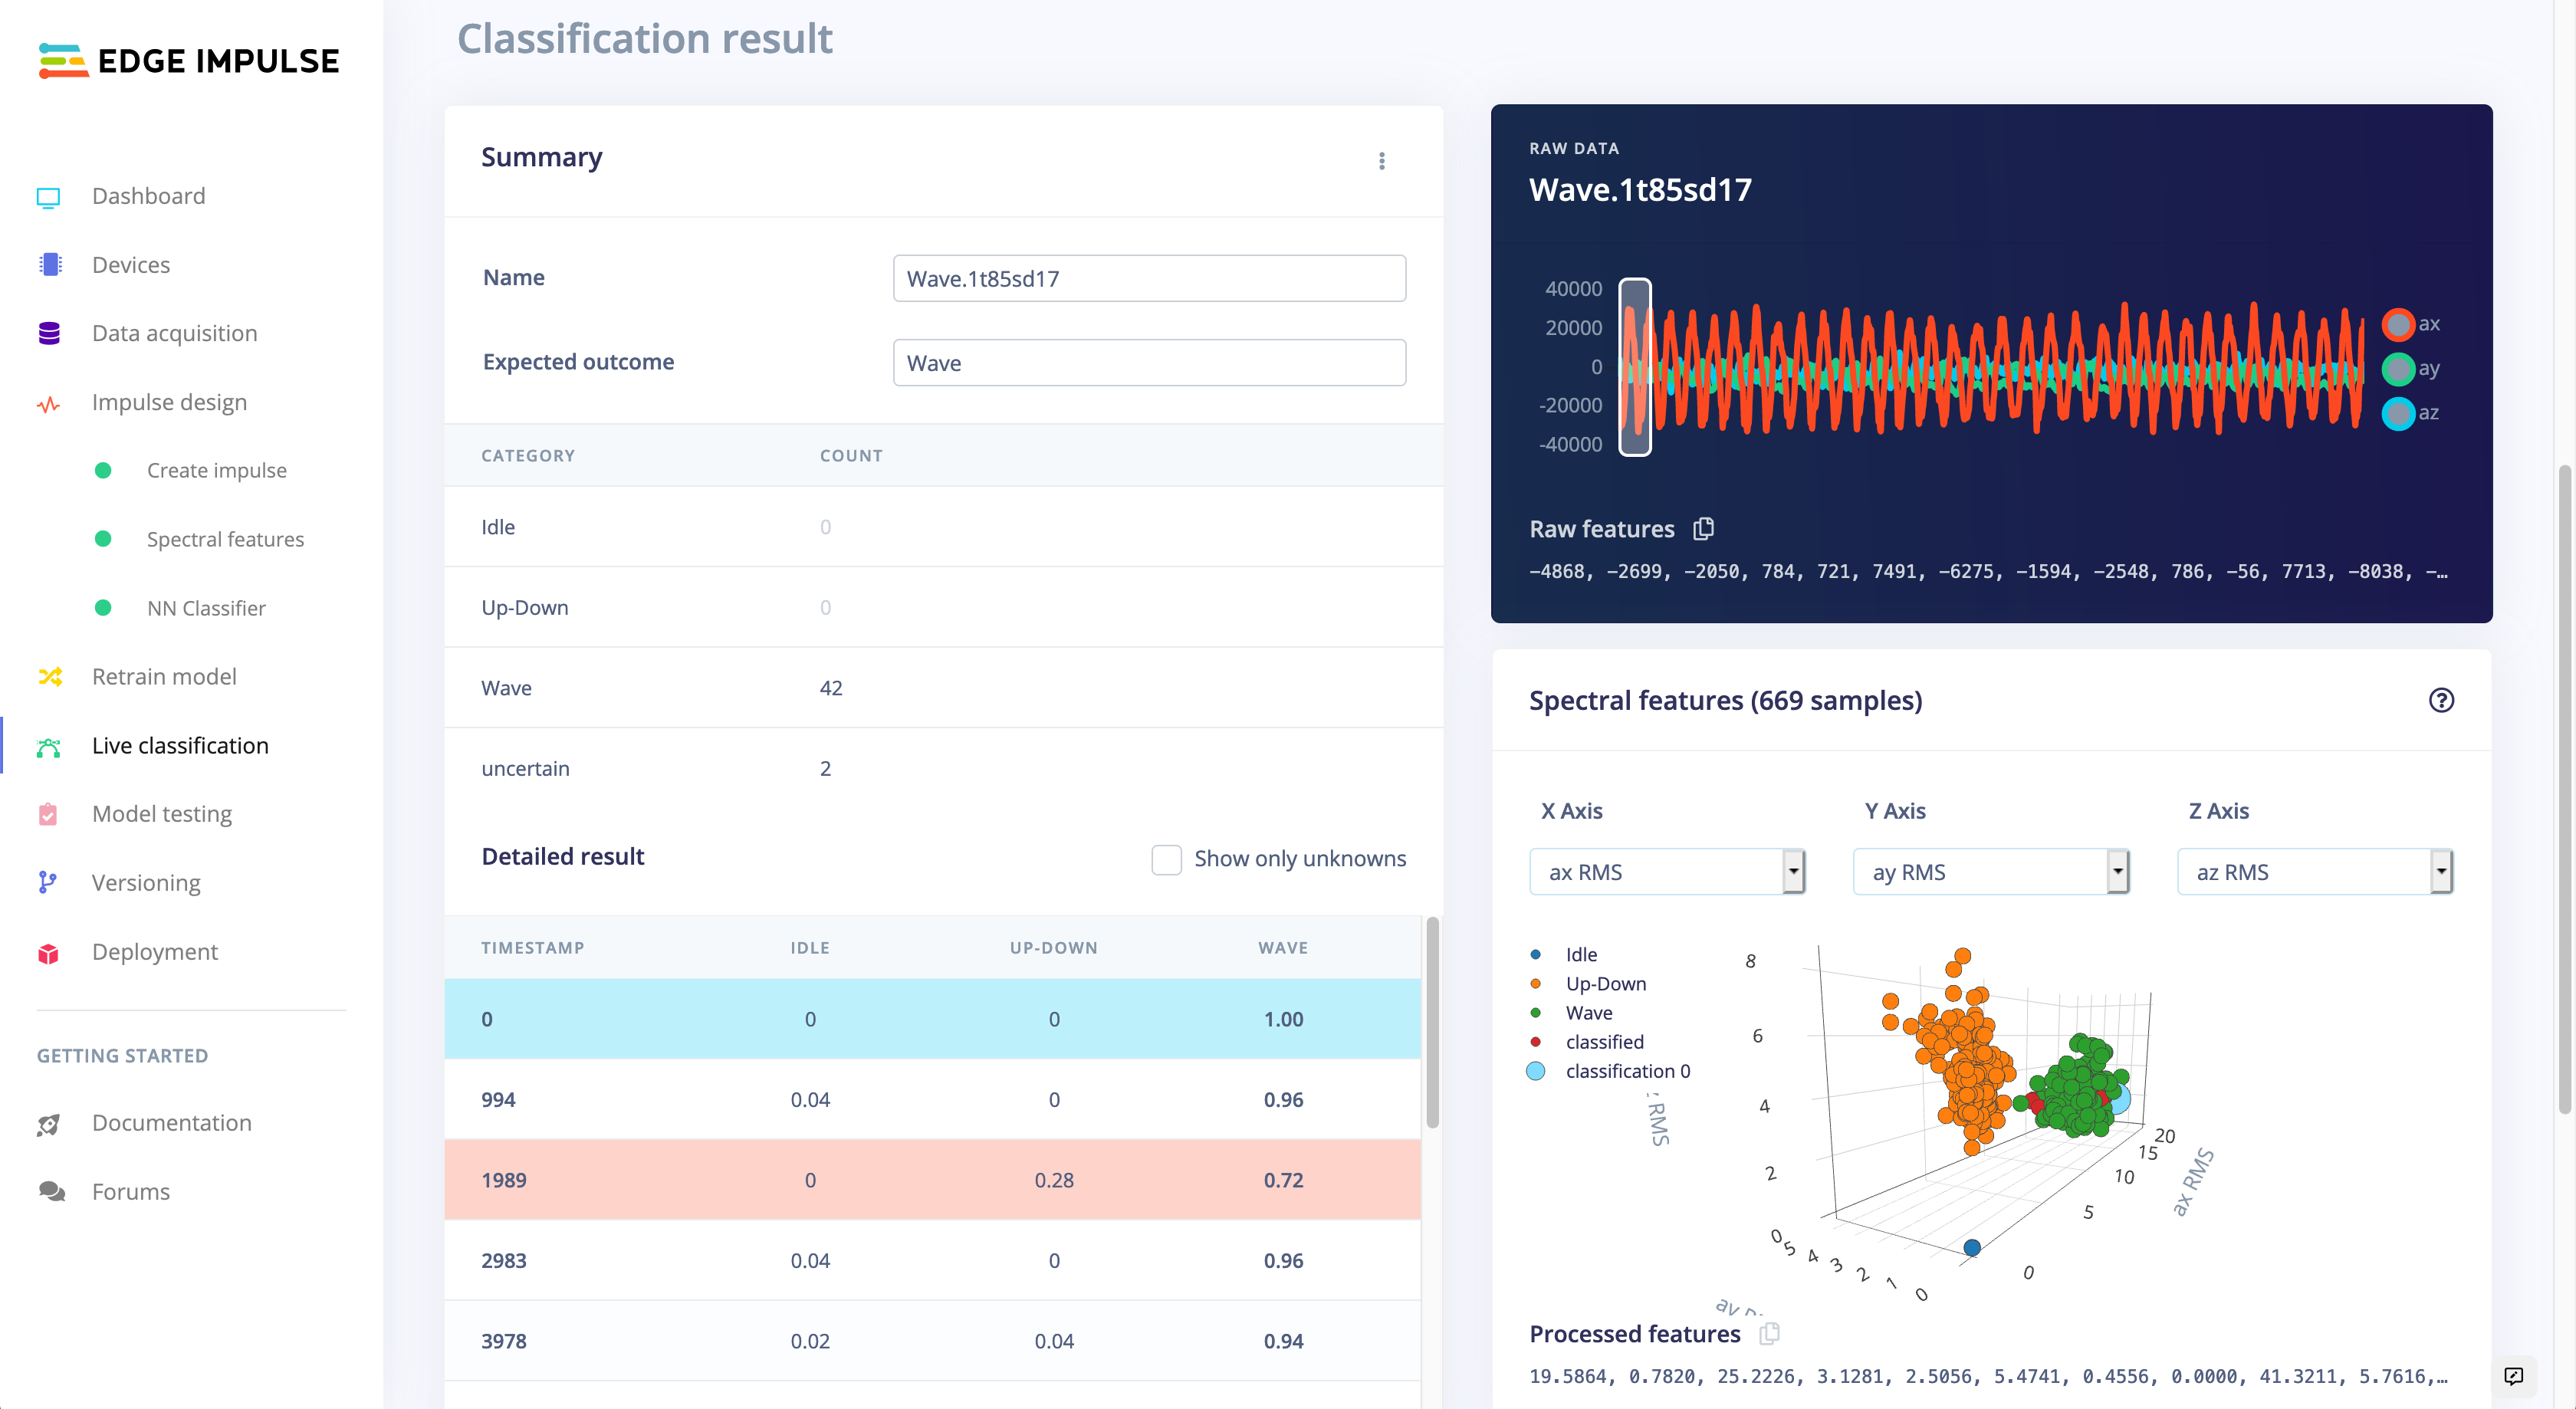2576x1409 pixels.
Task: Copy processed features with clipboard icon
Action: point(1769,1333)
